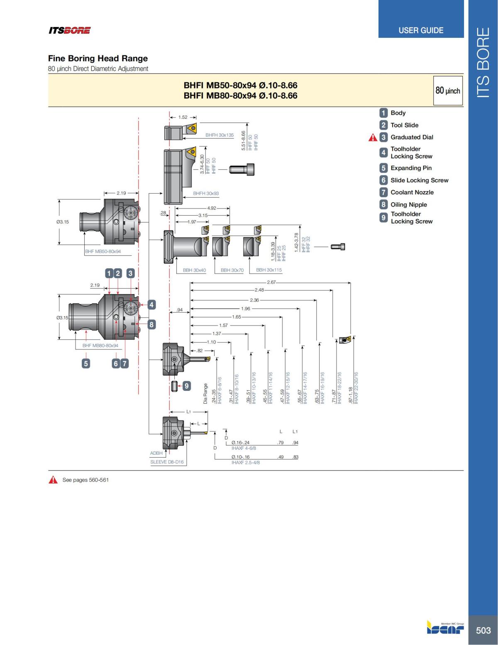Click the 'Toolholder Locking Screw' legend text for item 4
This screenshot has width=498, height=645.
click(411, 153)
